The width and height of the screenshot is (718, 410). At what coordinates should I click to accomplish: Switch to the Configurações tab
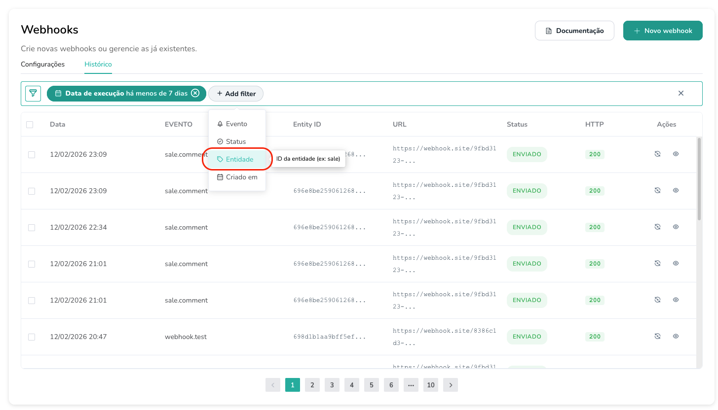coord(42,64)
